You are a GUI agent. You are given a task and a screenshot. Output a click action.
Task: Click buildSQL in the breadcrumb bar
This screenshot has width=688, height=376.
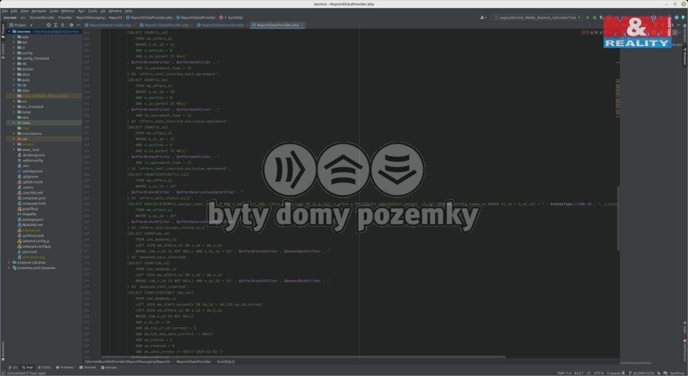[x=225, y=361]
